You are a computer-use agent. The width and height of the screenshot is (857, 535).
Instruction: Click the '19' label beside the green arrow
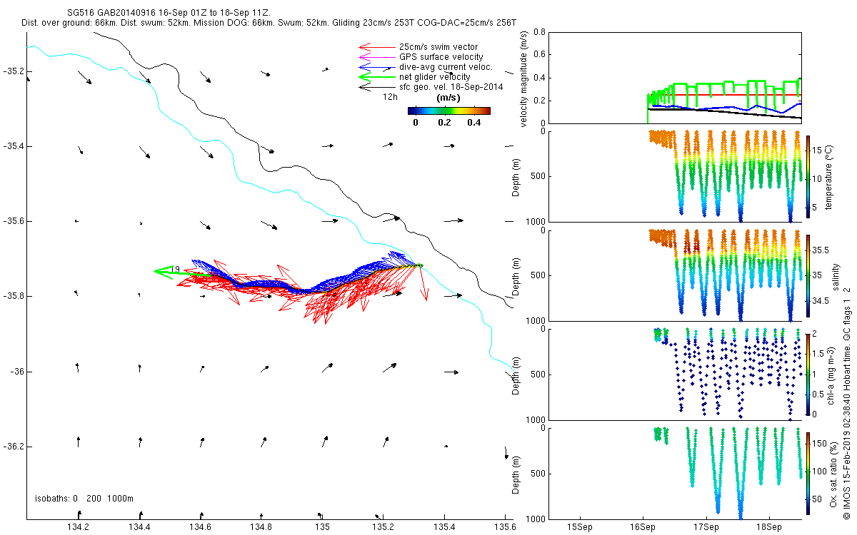tap(175, 269)
